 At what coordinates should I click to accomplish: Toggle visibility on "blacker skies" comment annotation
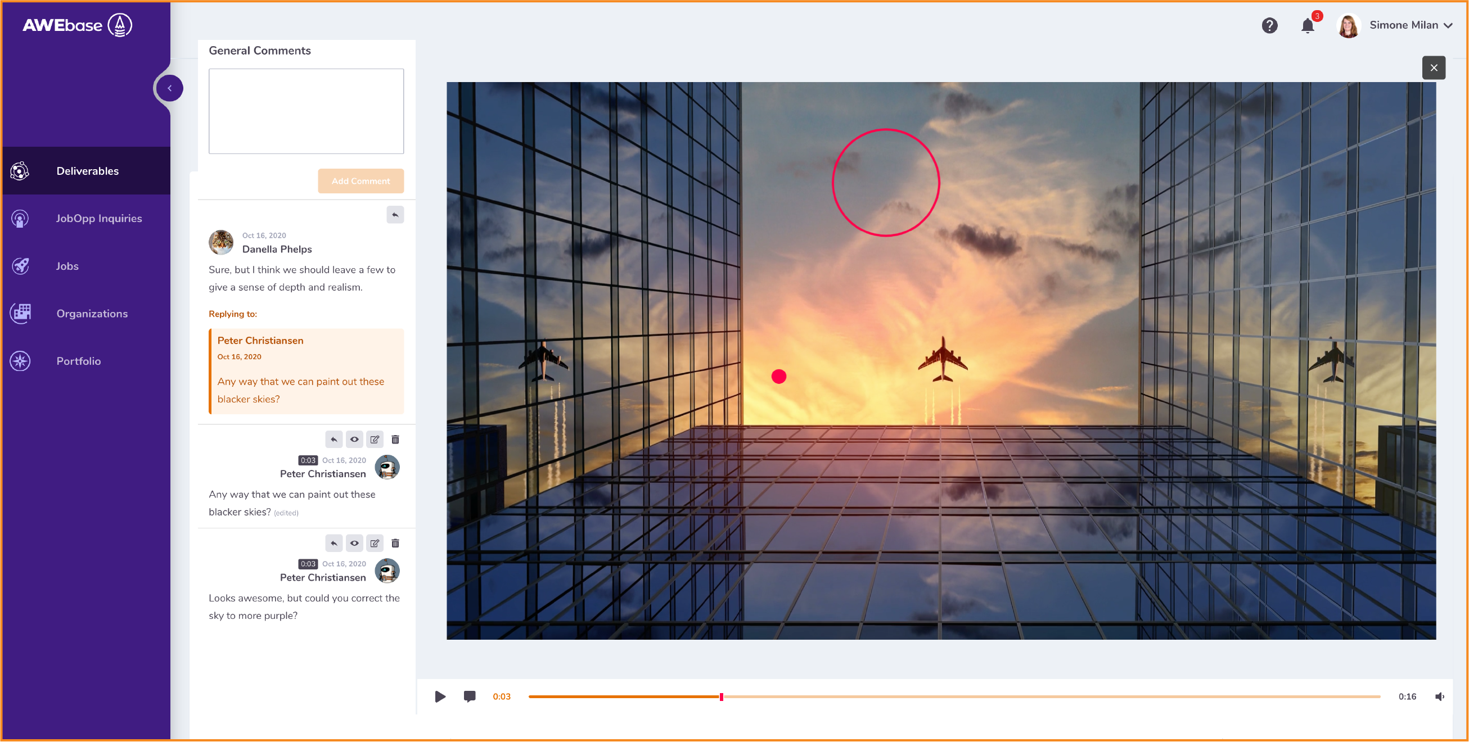[354, 440]
